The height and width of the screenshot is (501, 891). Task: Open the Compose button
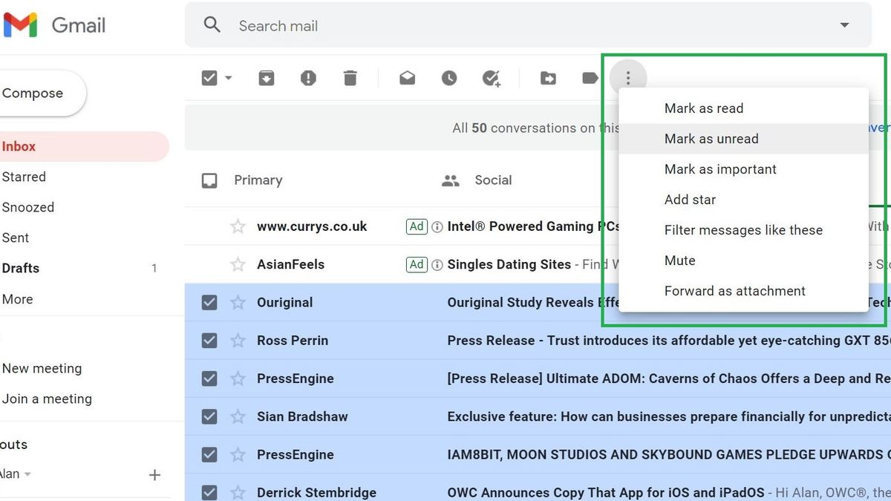click(33, 93)
